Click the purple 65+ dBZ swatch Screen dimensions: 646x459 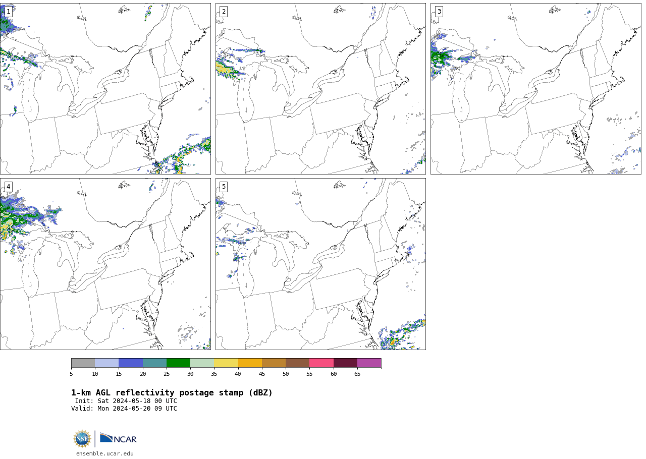pos(369,363)
